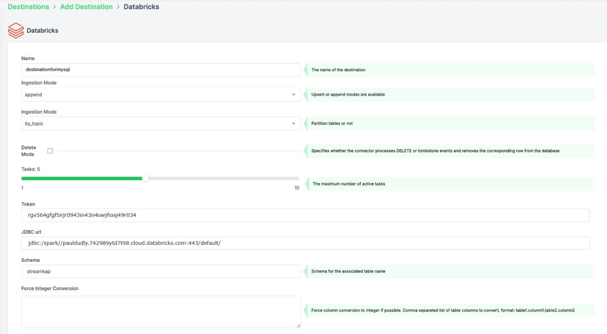Click the Force column conversion hint text

(x=443, y=310)
